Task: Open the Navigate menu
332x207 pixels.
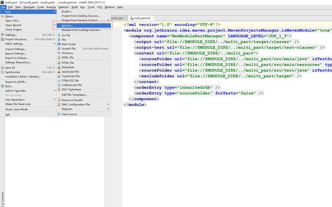Action: [29, 7]
